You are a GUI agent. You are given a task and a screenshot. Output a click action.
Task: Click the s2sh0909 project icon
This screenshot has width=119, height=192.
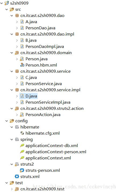(x=7, y=3)
